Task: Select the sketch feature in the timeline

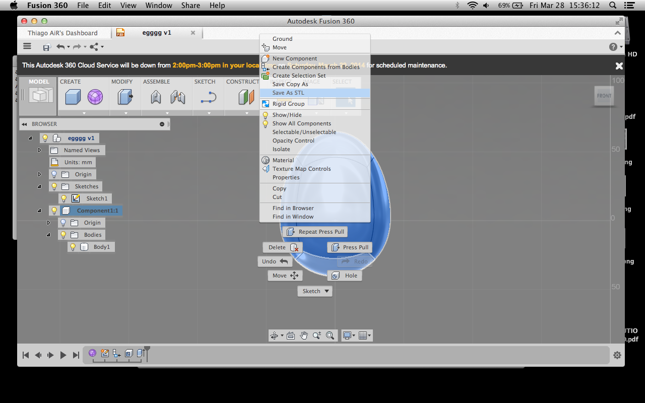Action: 105,353
